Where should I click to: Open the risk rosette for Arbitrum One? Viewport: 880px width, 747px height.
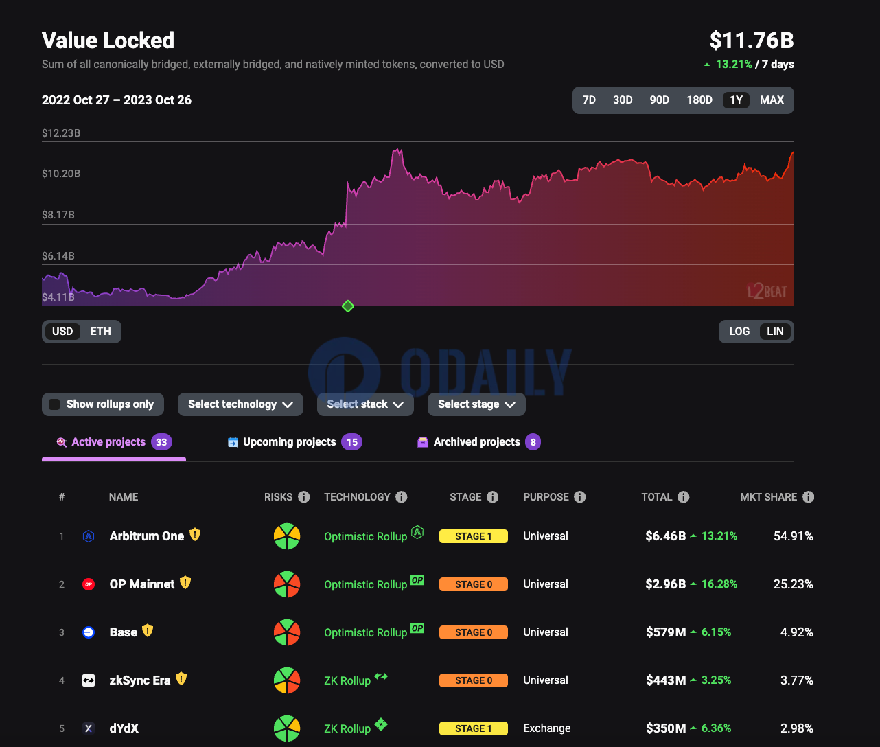pyautogui.click(x=287, y=536)
